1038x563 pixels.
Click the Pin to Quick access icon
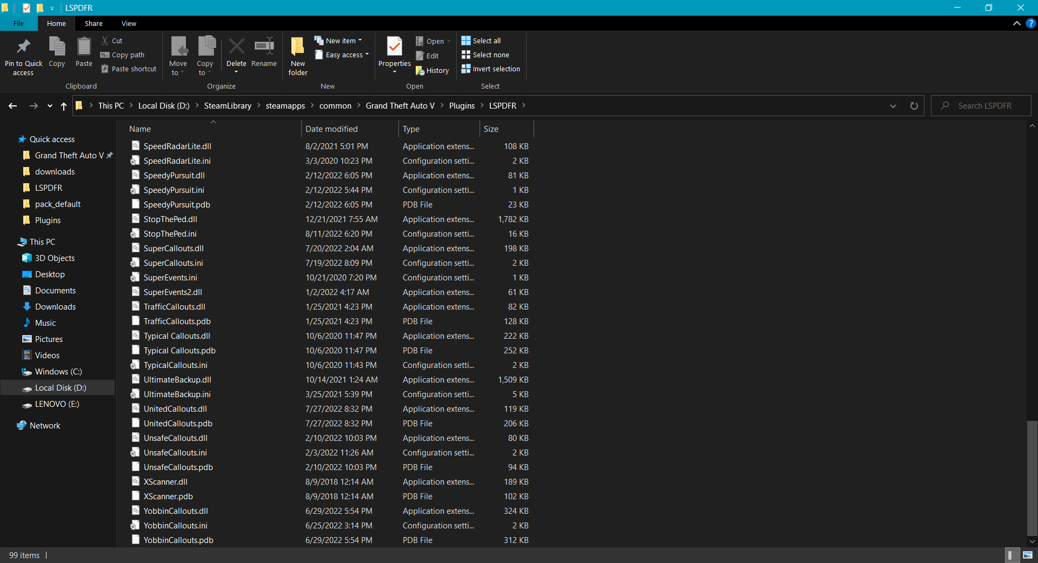coord(23,47)
